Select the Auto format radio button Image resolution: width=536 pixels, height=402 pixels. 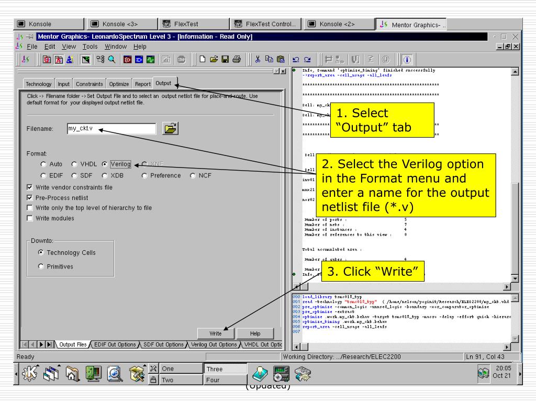pyautogui.click(x=43, y=164)
